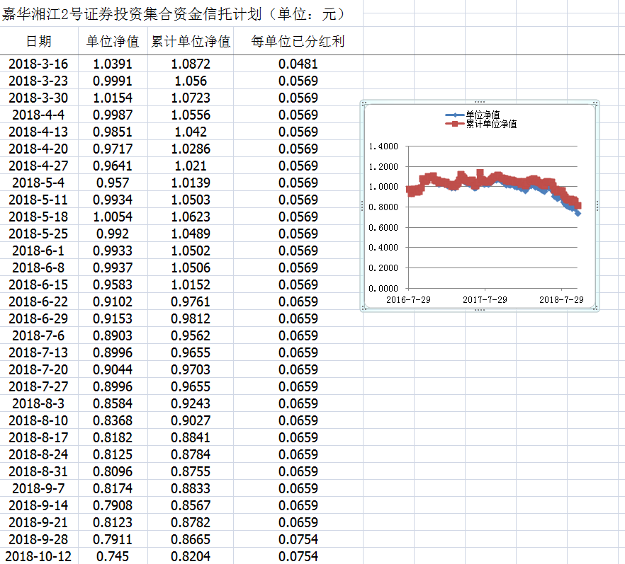Select dividend cell 0.0481
The width and height of the screenshot is (625, 564).
298,64
